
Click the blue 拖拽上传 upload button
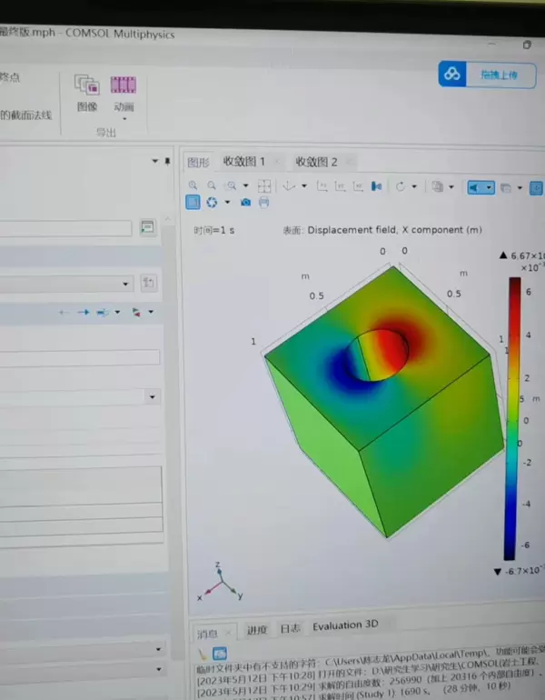[x=490, y=75]
